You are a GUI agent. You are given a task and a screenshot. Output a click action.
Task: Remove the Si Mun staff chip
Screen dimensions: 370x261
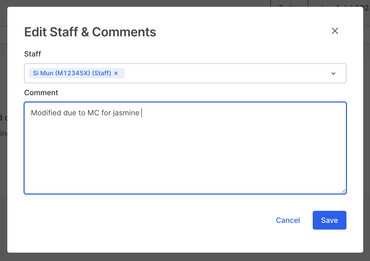click(x=116, y=73)
